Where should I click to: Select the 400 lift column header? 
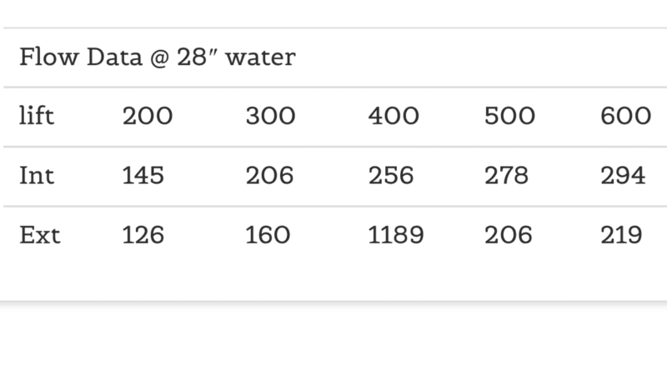[x=394, y=116]
